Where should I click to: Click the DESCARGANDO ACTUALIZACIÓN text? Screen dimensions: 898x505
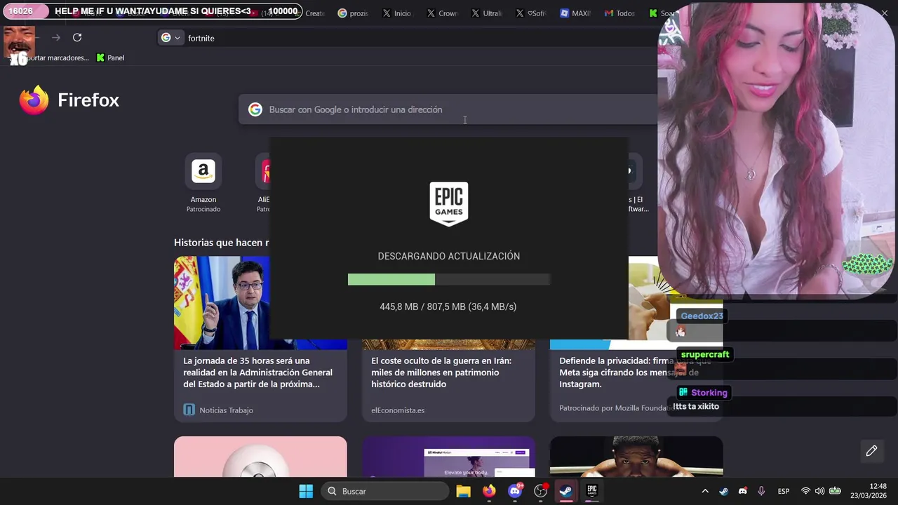click(449, 256)
